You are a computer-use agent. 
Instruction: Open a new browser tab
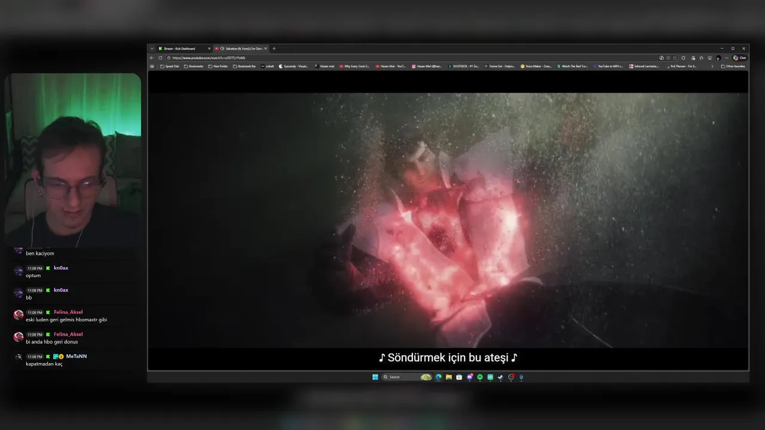[x=274, y=48]
